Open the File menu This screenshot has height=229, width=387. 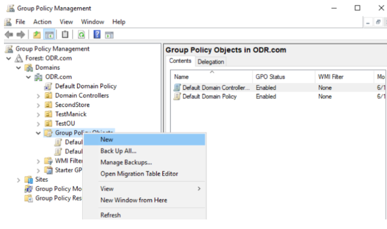[20, 22]
